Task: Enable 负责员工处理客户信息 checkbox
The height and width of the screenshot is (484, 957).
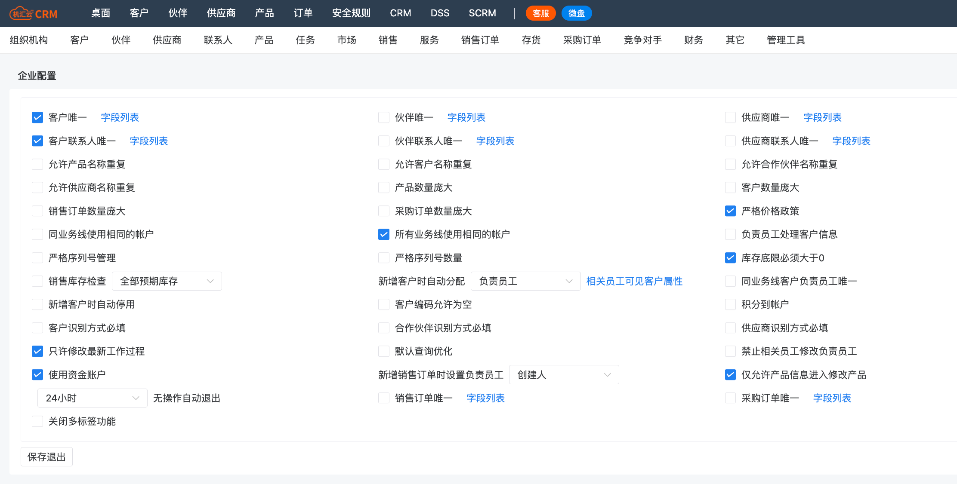Action: 730,234
